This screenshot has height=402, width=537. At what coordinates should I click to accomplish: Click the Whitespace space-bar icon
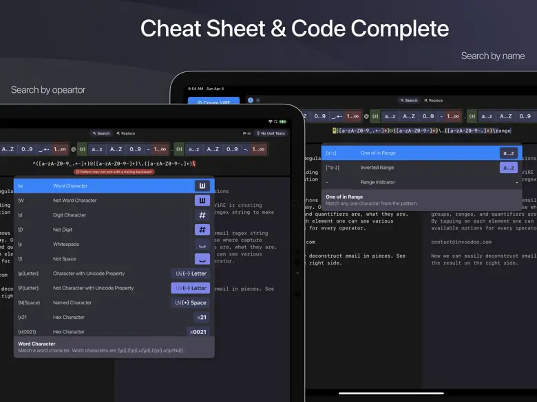[202, 245]
